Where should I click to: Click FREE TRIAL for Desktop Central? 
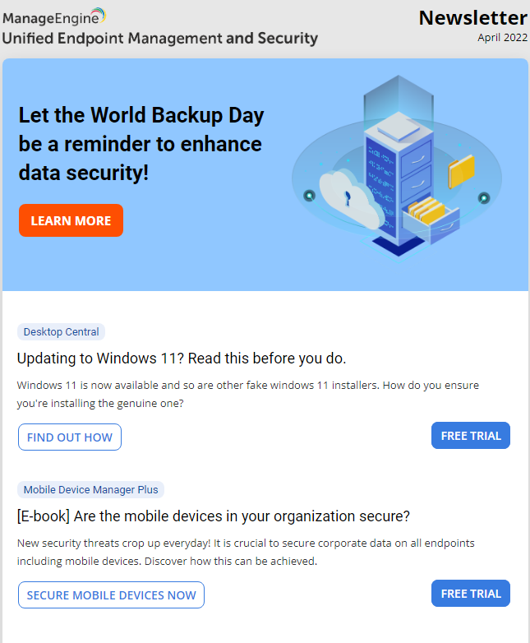tap(471, 436)
